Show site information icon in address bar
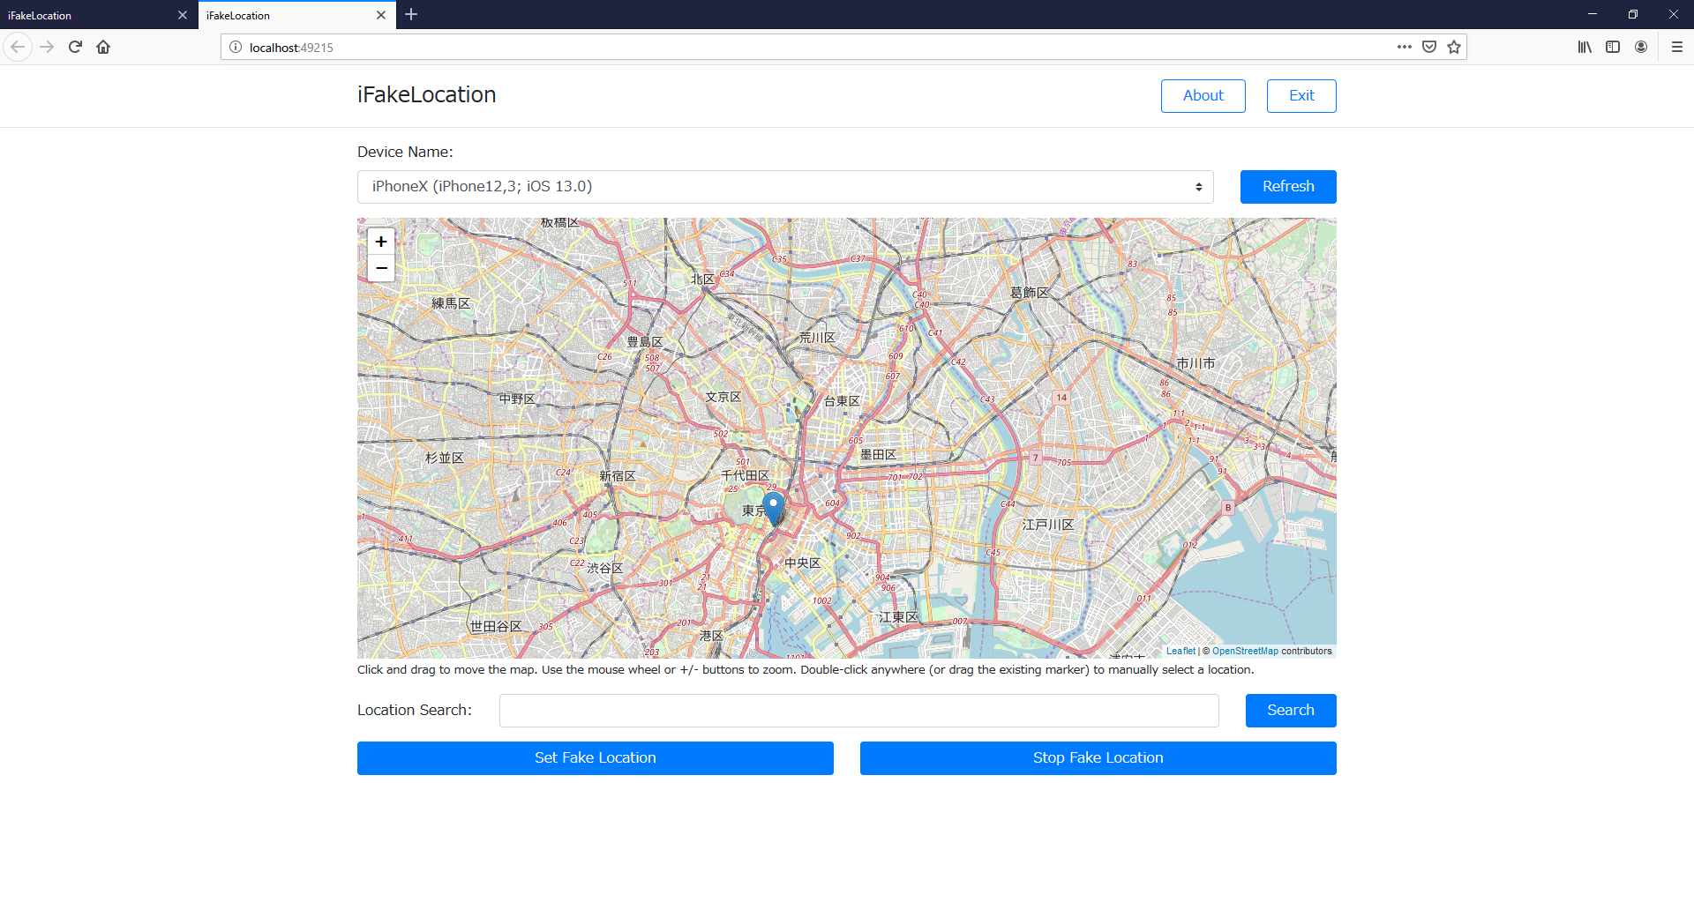1694x917 pixels. coord(236,47)
